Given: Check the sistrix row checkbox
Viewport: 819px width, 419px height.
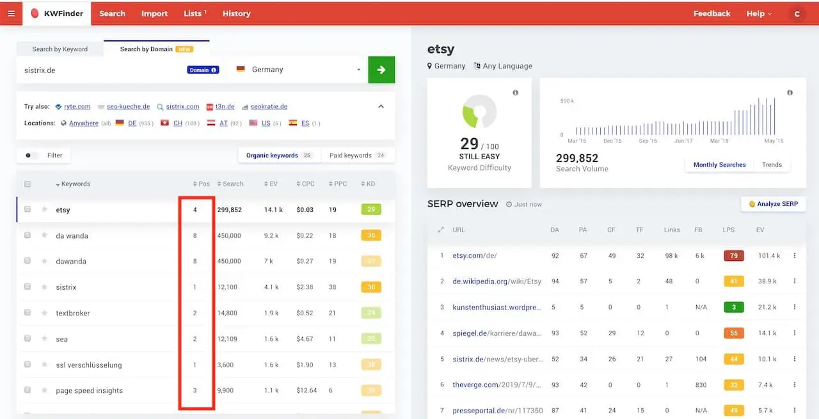Looking at the screenshot, I should 28,287.
